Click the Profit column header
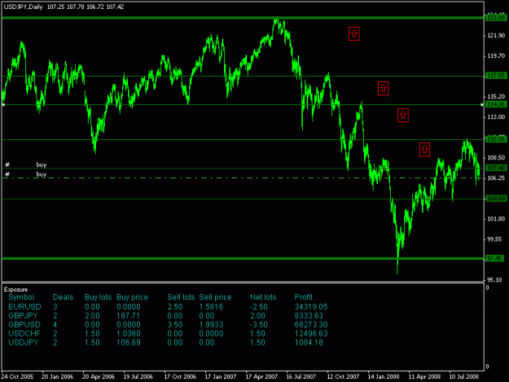Viewport: 509px width, 382px height. [x=303, y=297]
